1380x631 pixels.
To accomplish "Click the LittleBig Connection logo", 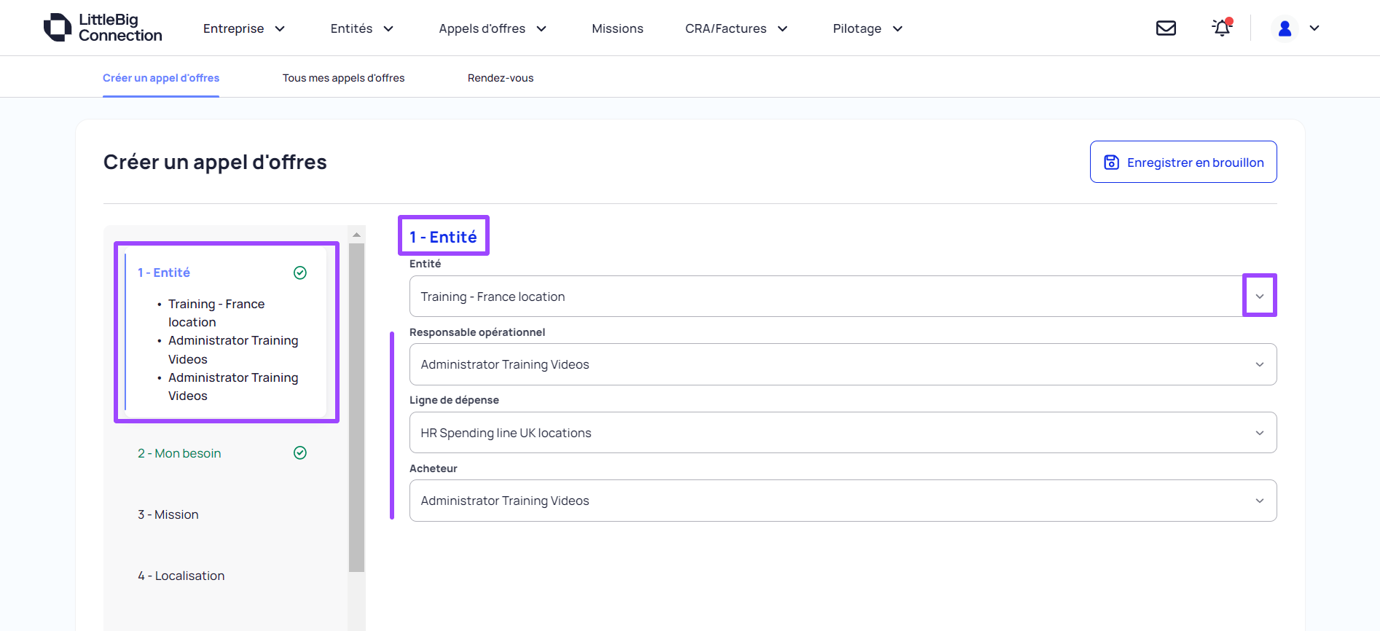I will pos(103,28).
